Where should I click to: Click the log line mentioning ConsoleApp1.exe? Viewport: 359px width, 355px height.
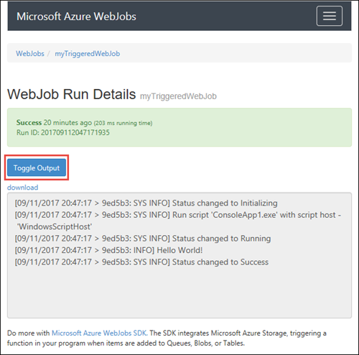(178, 215)
